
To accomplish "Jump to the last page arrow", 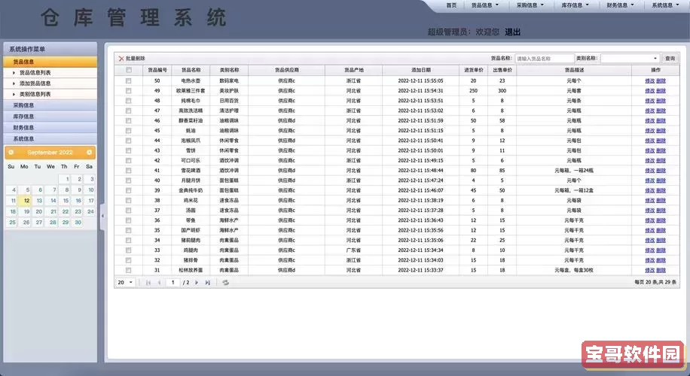I will tap(208, 283).
